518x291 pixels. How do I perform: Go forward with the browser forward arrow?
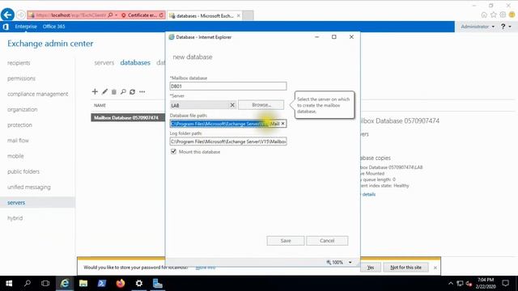tap(20, 15)
